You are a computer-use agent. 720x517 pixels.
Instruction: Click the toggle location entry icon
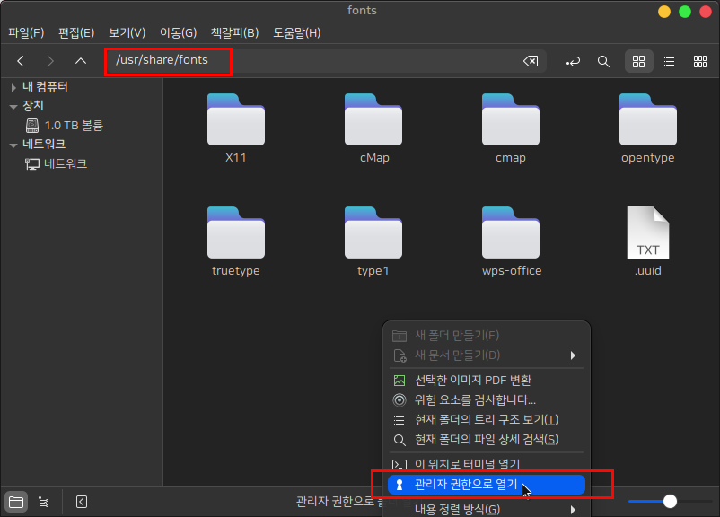pyautogui.click(x=573, y=61)
